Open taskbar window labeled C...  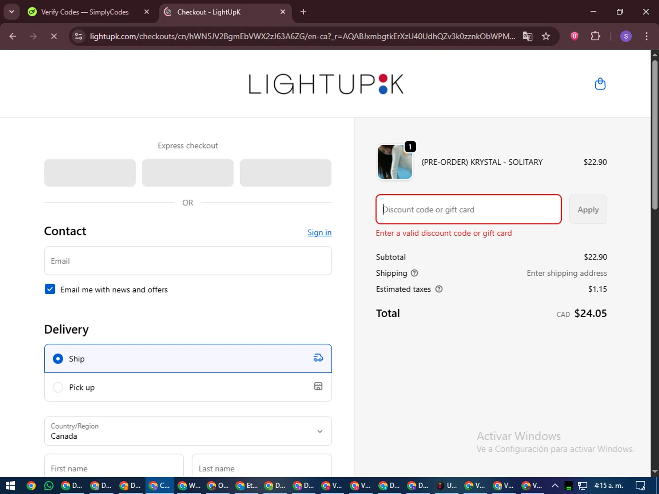159,486
